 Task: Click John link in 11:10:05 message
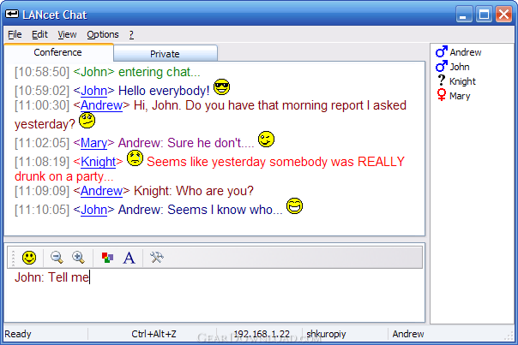[x=93, y=210]
